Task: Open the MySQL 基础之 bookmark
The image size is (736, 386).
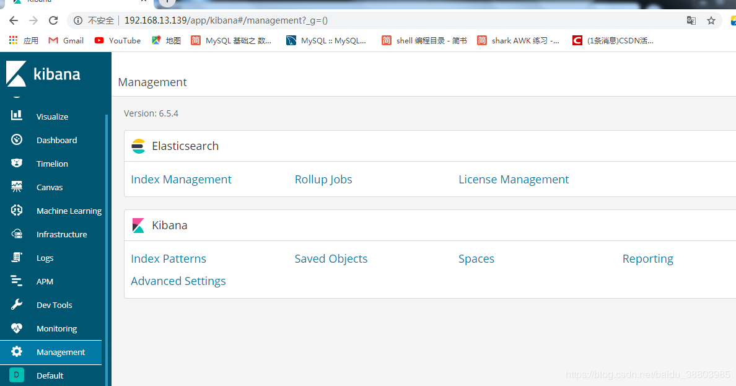Action: click(x=231, y=40)
